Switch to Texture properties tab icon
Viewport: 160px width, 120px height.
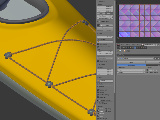(x=142, y=48)
